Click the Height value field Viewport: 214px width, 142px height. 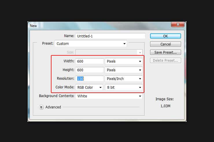point(89,70)
